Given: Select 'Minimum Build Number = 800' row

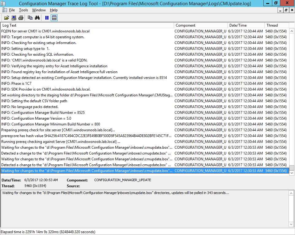Looking at the screenshot, I should tap(145, 124).
